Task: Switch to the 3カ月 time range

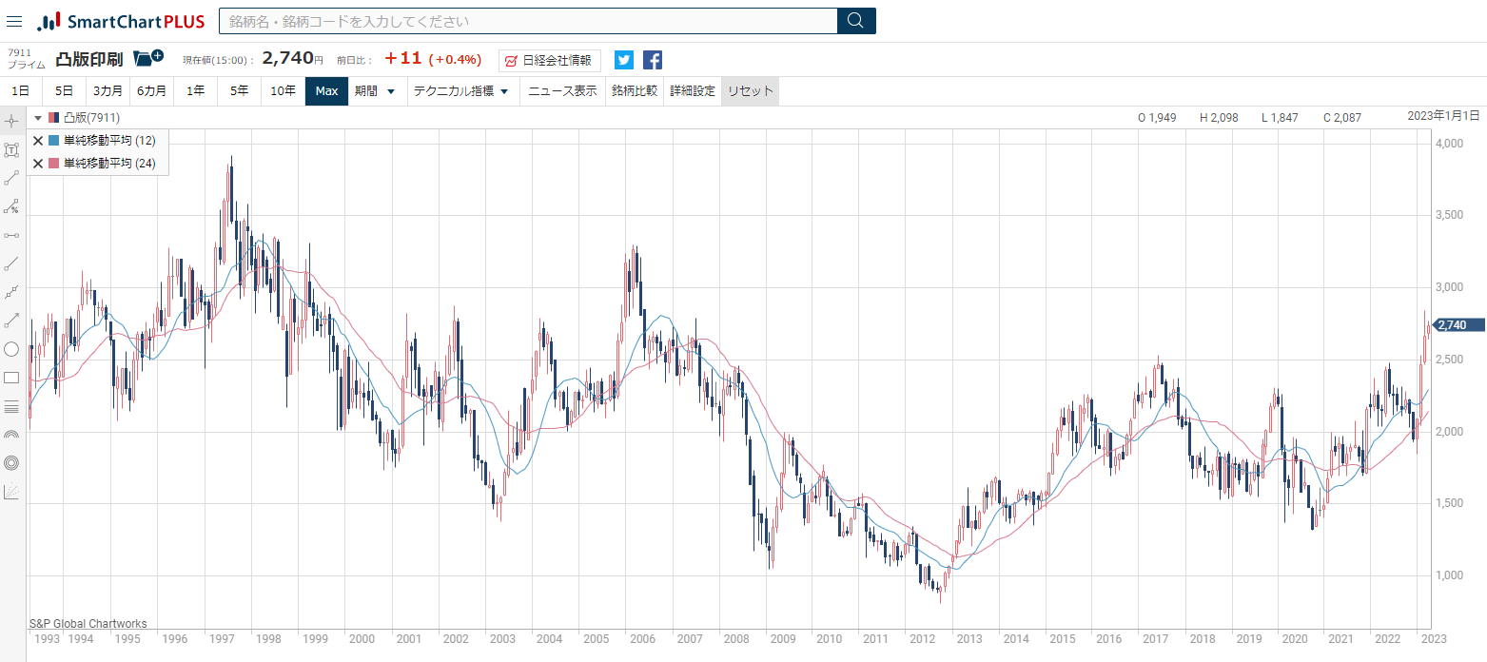Action: pyautogui.click(x=108, y=91)
